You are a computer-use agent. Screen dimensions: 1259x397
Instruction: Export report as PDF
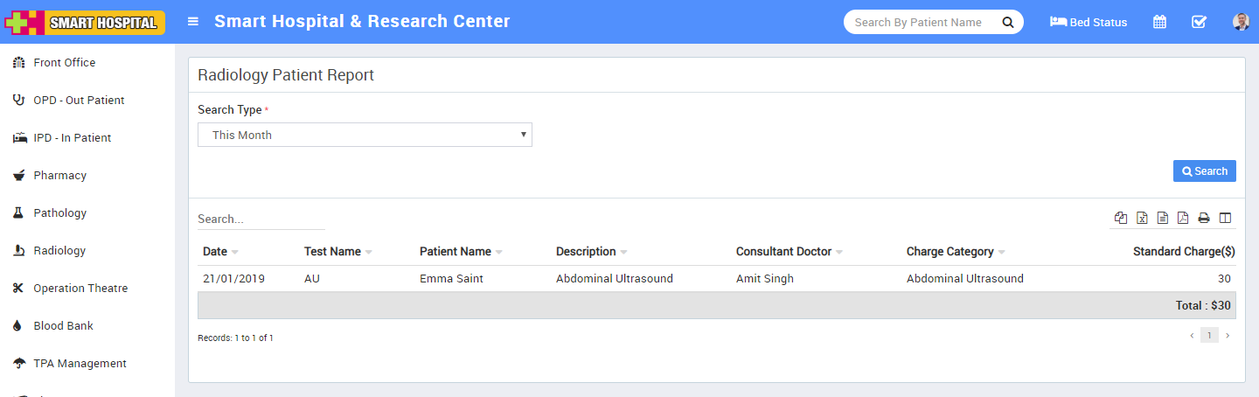point(1183,218)
